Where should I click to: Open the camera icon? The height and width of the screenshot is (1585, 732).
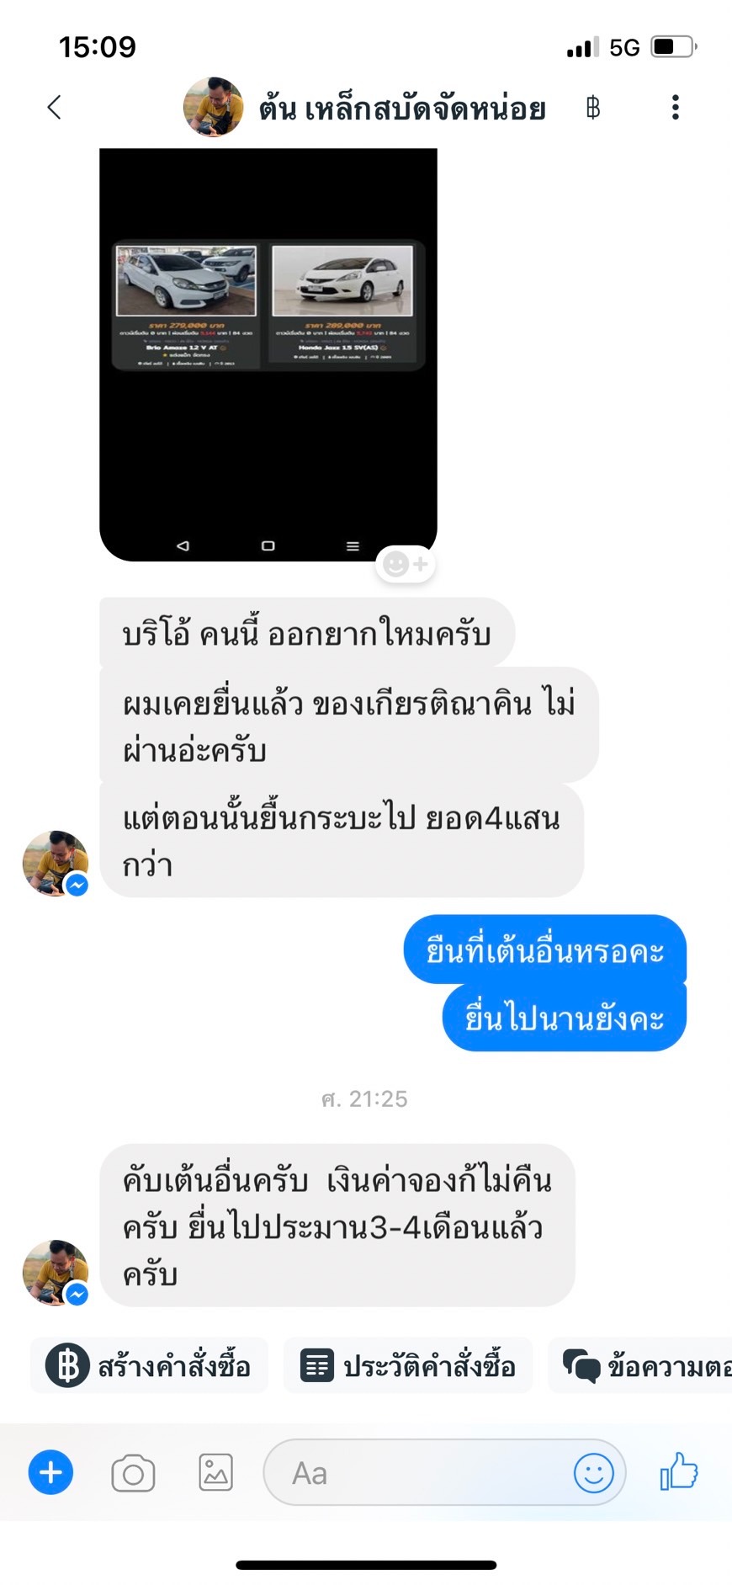pos(133,1473)
